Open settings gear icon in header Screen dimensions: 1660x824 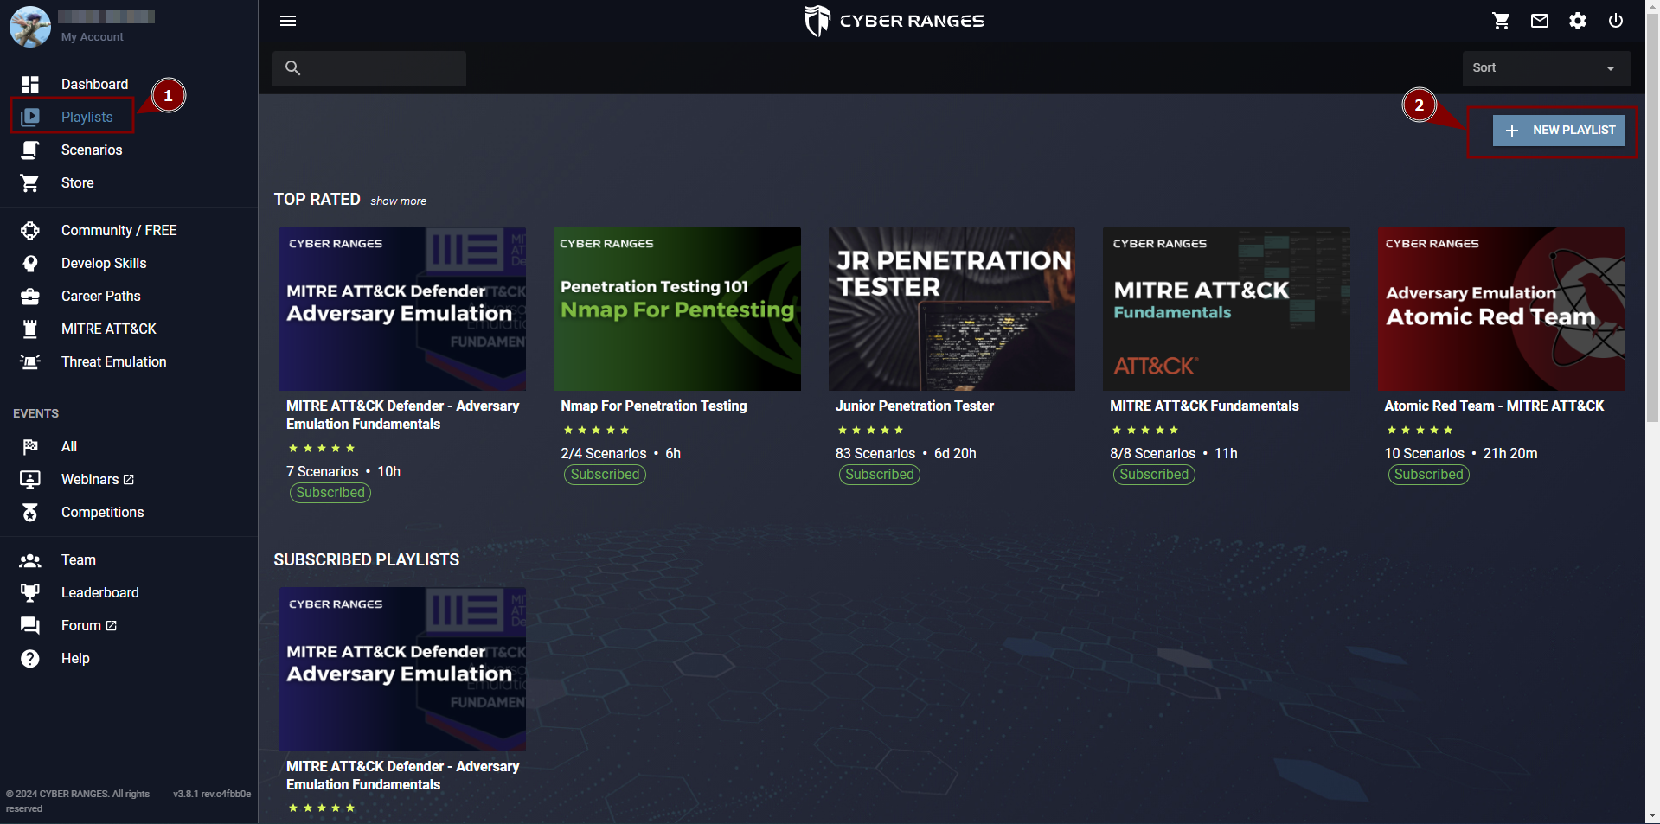tap(1578, 21)
